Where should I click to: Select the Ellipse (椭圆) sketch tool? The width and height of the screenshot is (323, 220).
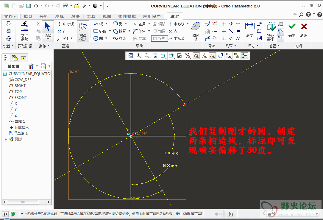pyautogui.click(x=120, y=31)
